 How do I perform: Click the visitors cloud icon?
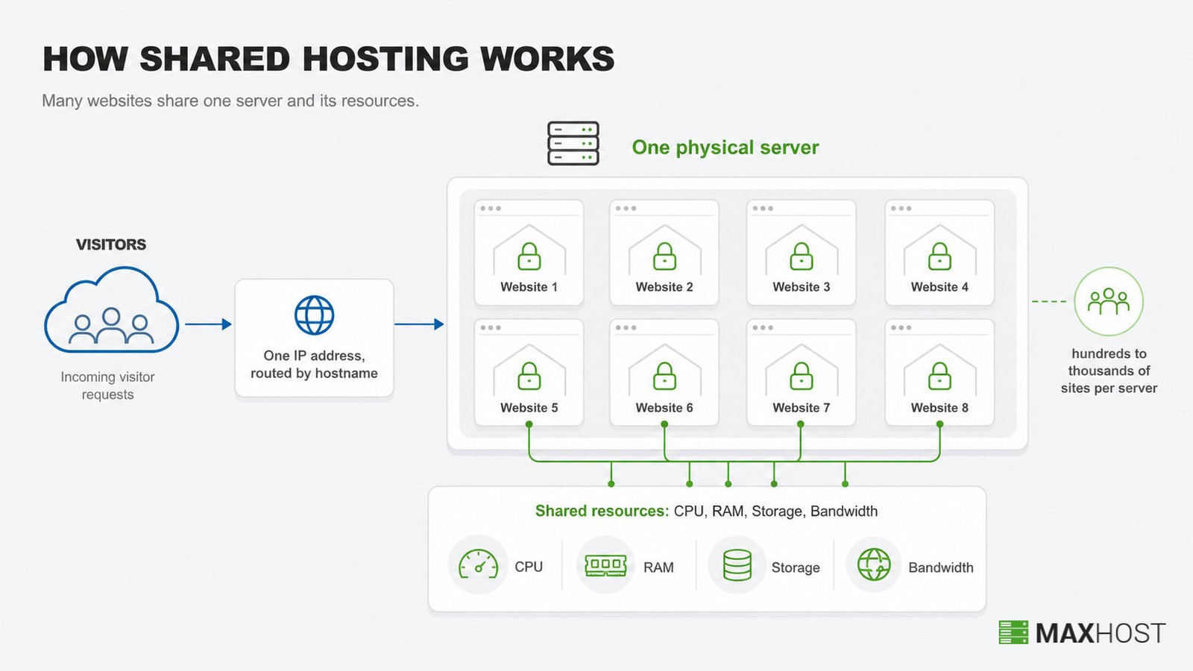coord(111,309)
